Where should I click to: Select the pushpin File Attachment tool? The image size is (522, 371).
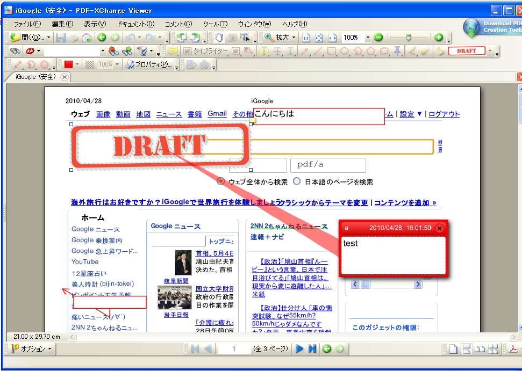(397, 51)
